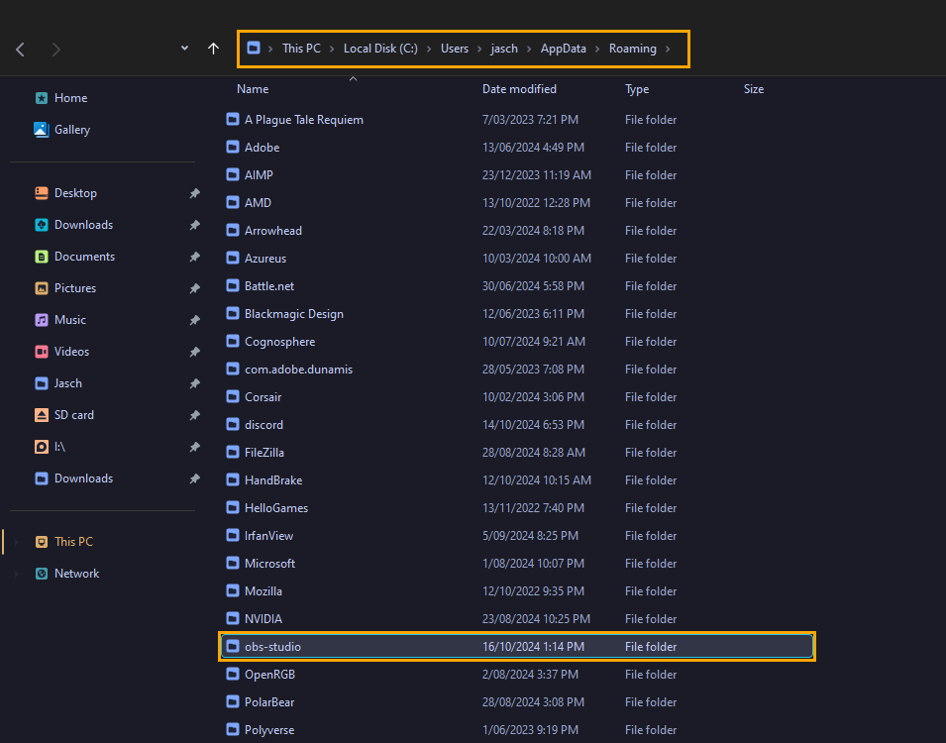Click the HandBrake folder icon
The height and width of the screenshot is (743, 946).
pos(233,479)
